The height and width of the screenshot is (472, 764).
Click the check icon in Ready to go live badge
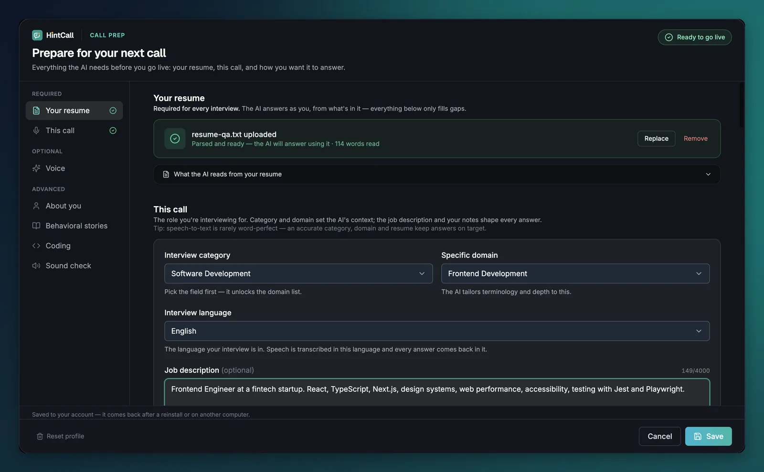(669, 37)
